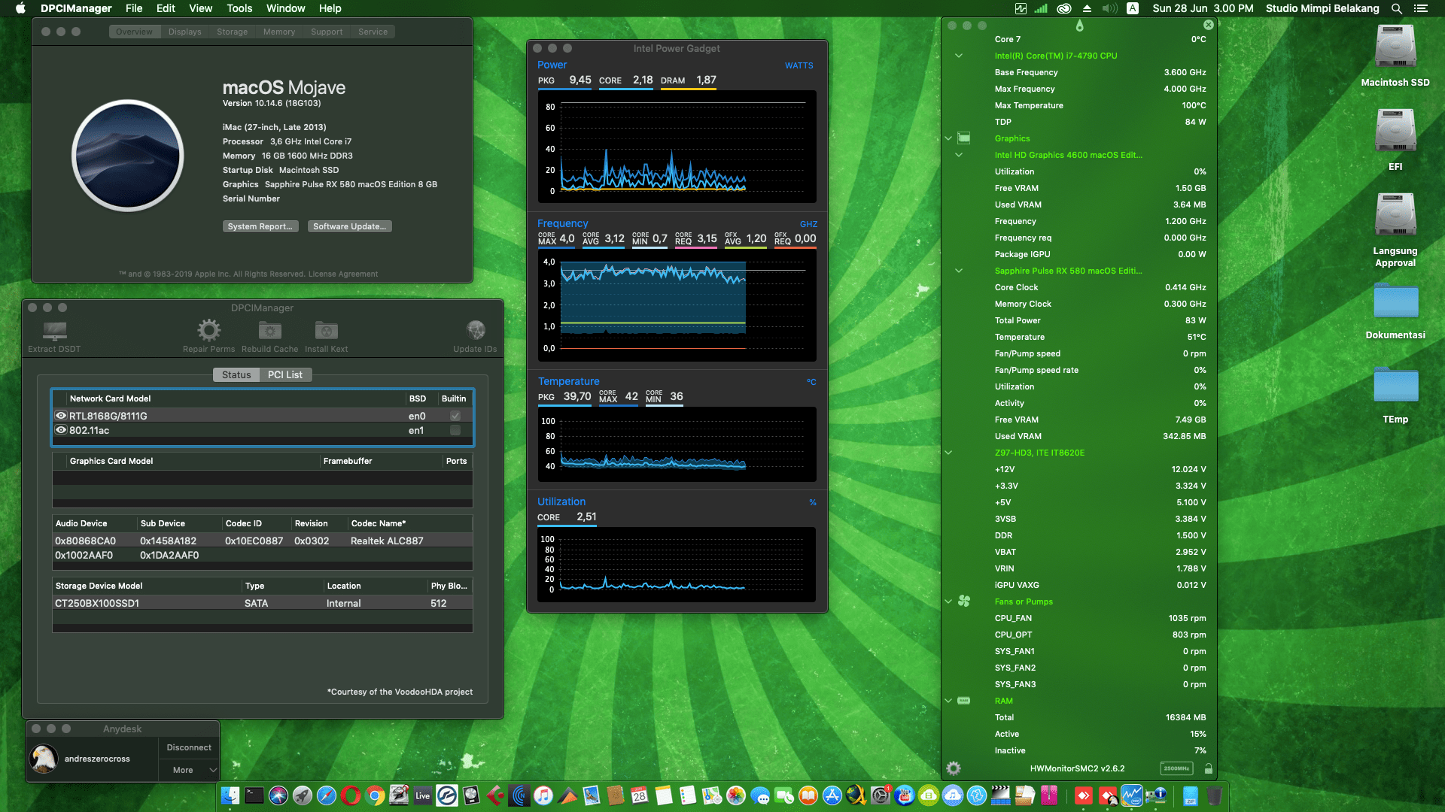Image resolution: width=1445 pixels, height=812 pixels.
Task: Open Spotlight search in menu bar
Action: tap(1397, 8)
